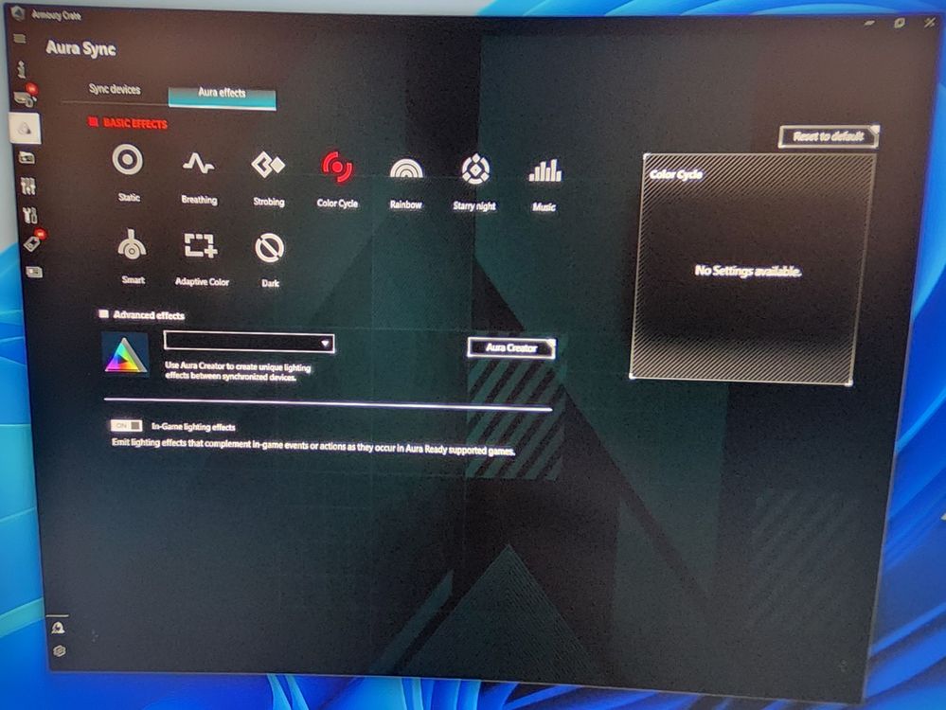This screenshot has height=710, width=946.
Task: Open the price tag sidebar icon with badge
Action: tap(34, 241)
